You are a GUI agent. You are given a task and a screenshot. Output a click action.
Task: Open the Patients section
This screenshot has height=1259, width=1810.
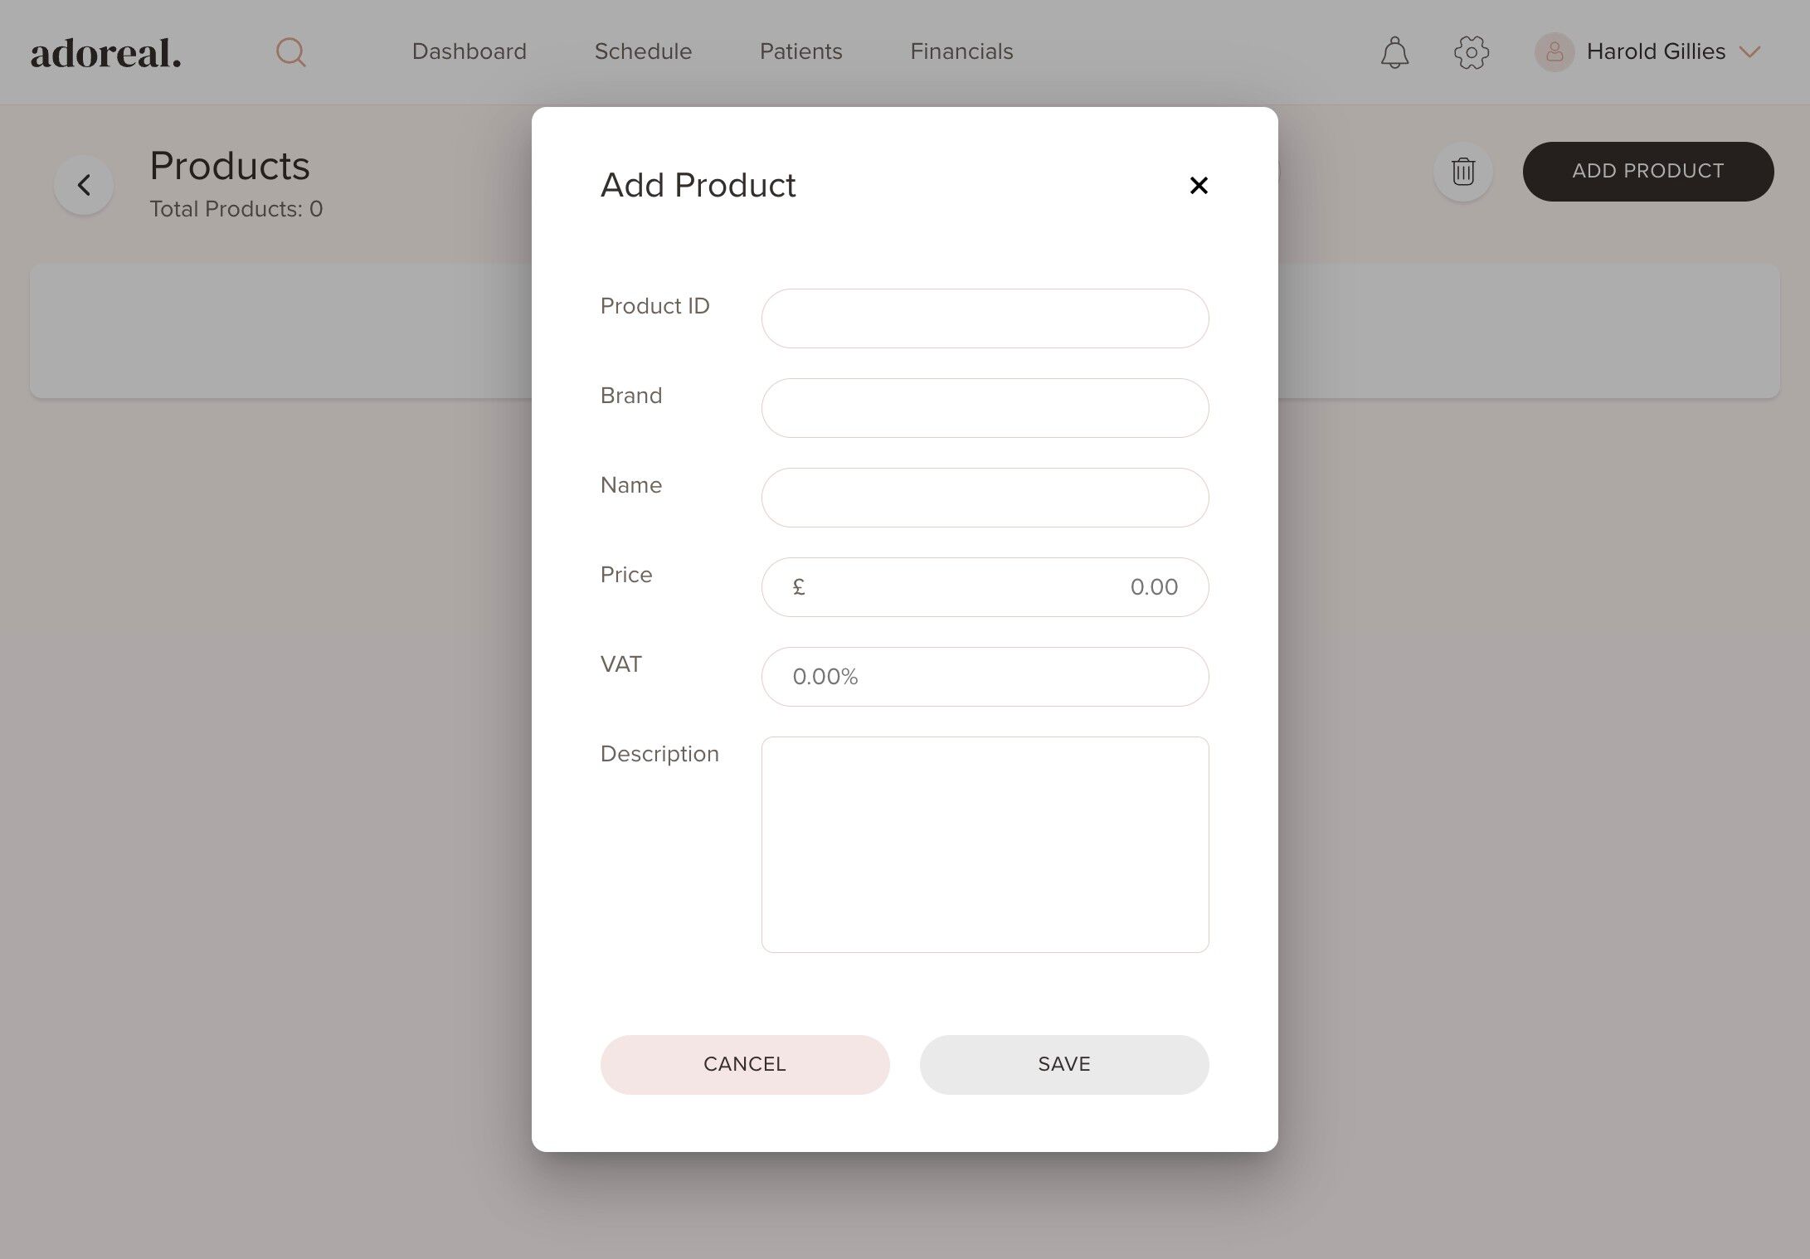tap(800, 51)
